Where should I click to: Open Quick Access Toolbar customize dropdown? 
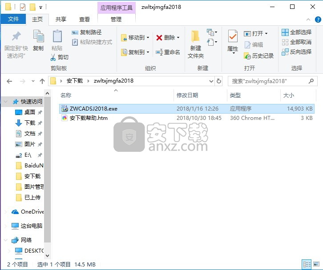(41, 8)
